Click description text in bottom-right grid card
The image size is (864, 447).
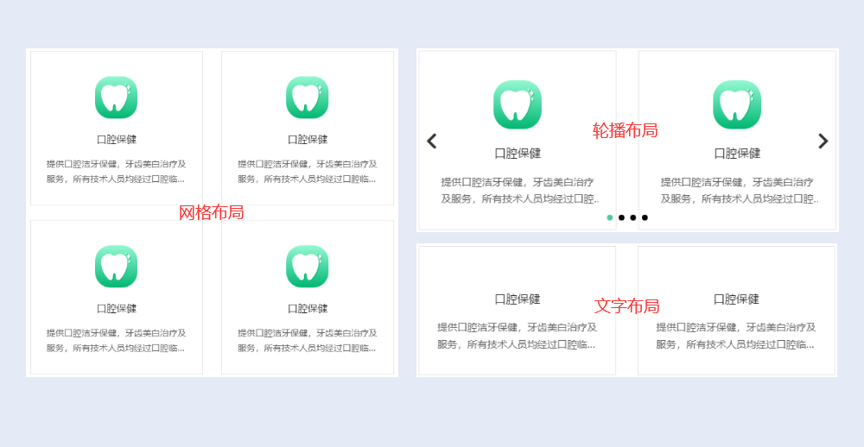click(308, 341)
